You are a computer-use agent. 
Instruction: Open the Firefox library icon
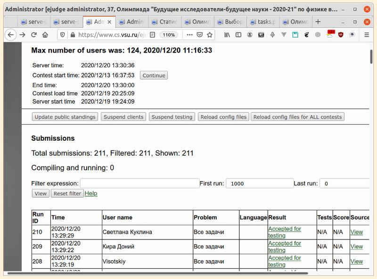(x=227, y=34)
